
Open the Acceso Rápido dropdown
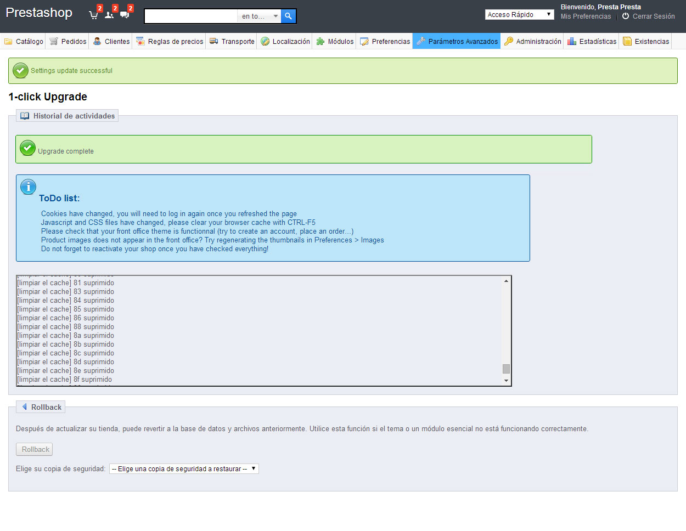point(520,15)
